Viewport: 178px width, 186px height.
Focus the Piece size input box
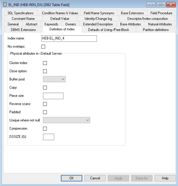tap(53, 96)
